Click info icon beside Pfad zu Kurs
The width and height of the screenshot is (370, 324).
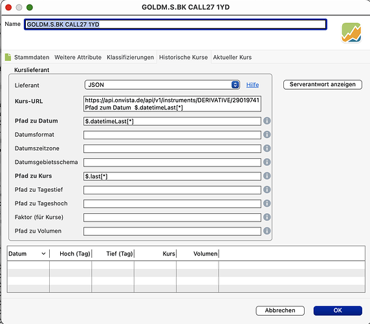point(267,176)
